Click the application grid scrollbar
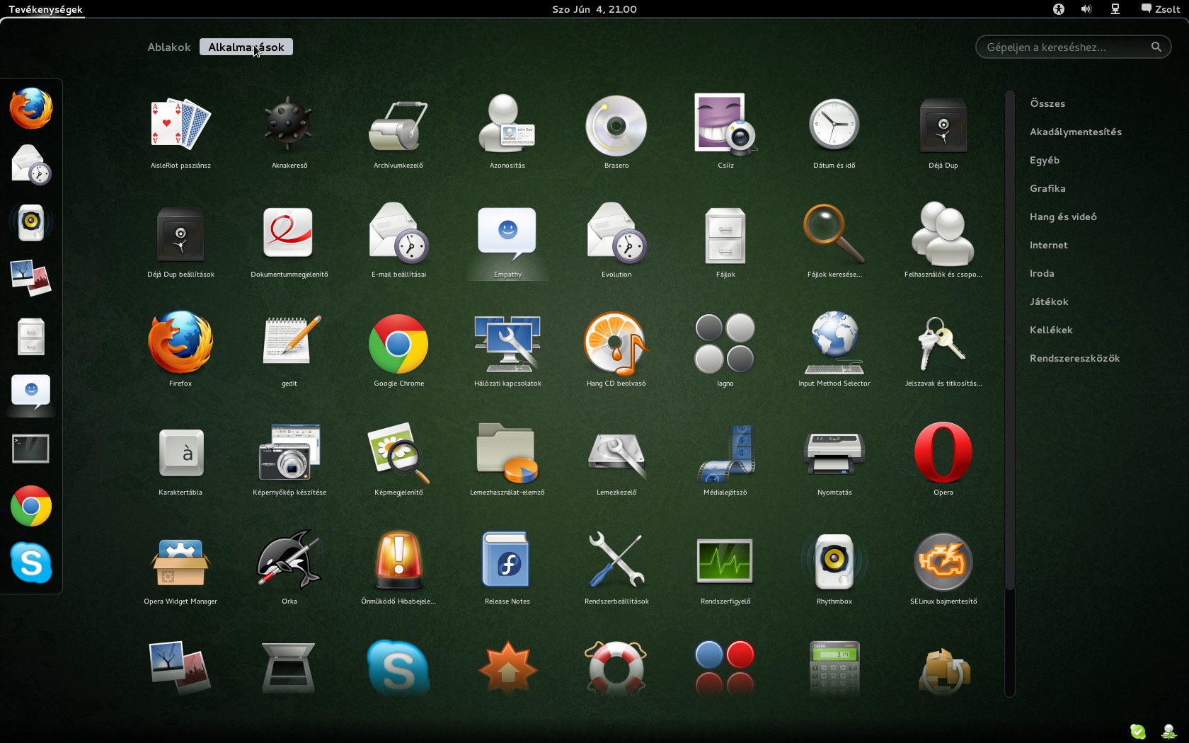1189x743 pixels. [x=1010, y=340]
